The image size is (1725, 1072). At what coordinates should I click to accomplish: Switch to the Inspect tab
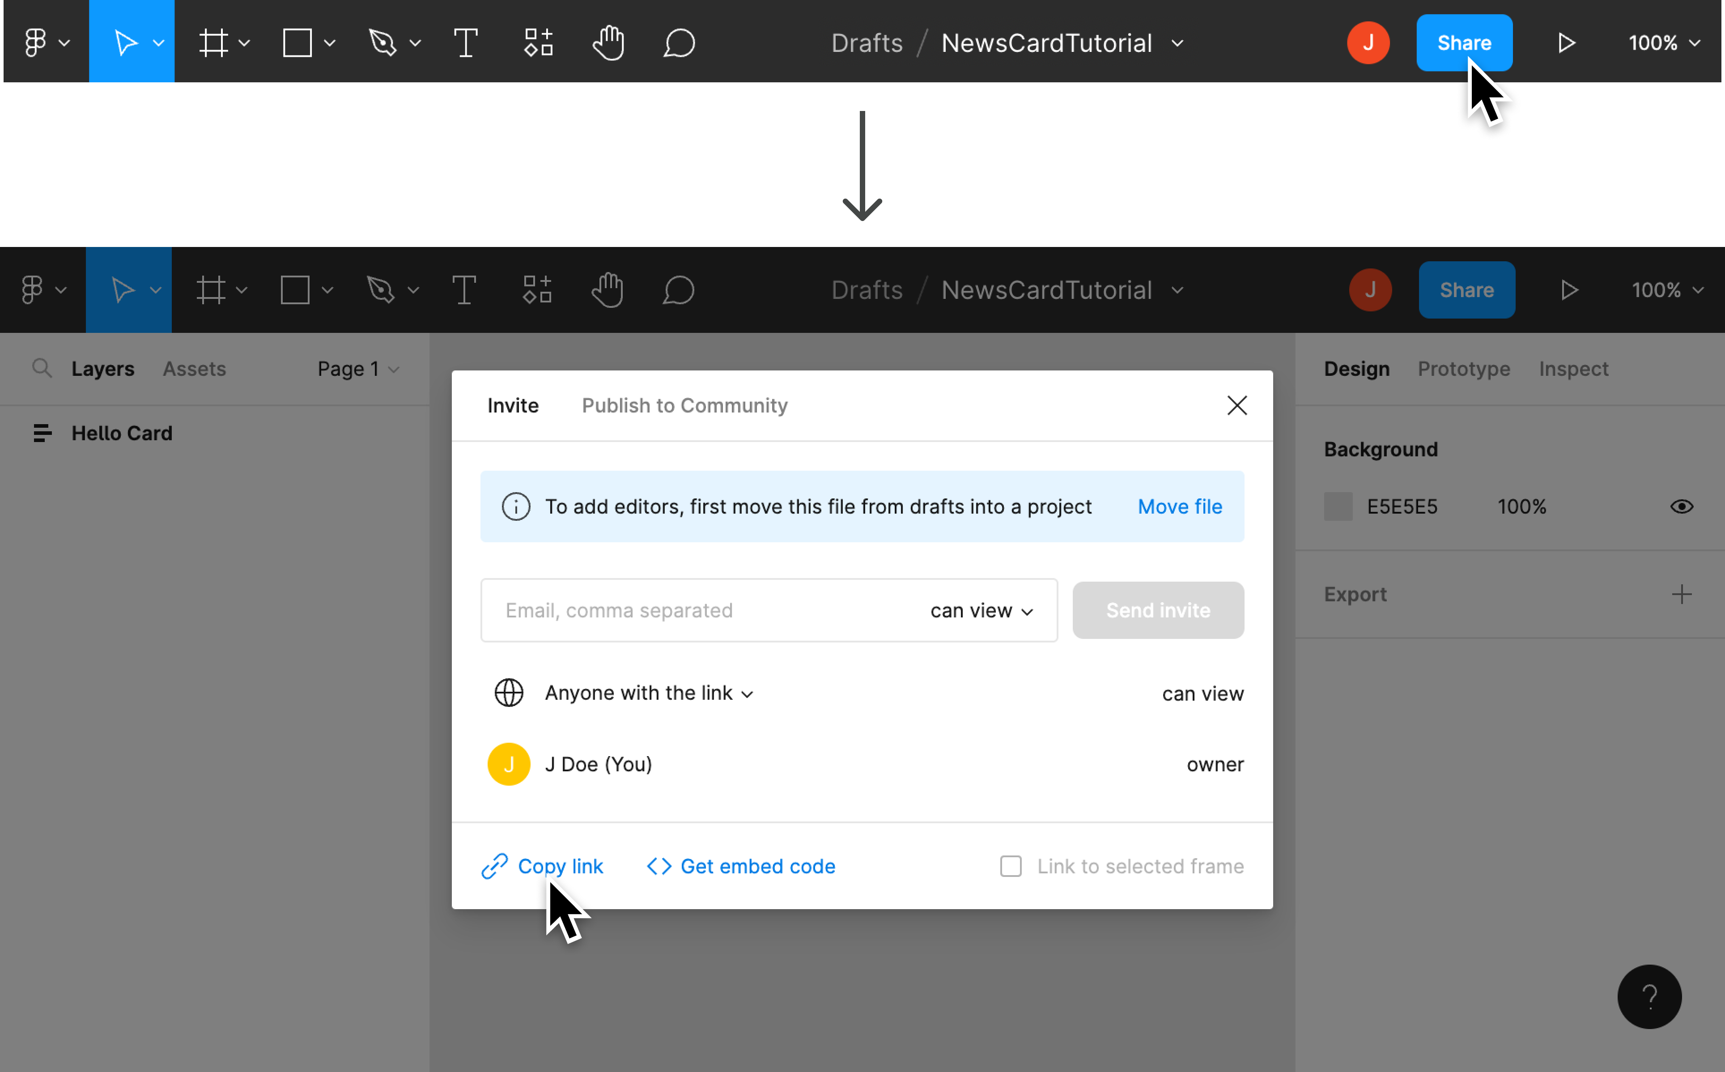(1574, 368)
